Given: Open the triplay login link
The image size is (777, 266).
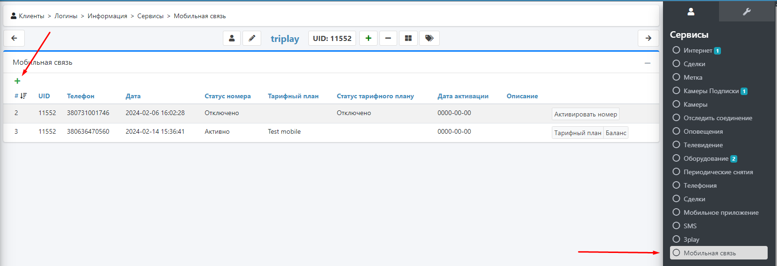Looking at the screenshot, I should [x=285, y=39].
